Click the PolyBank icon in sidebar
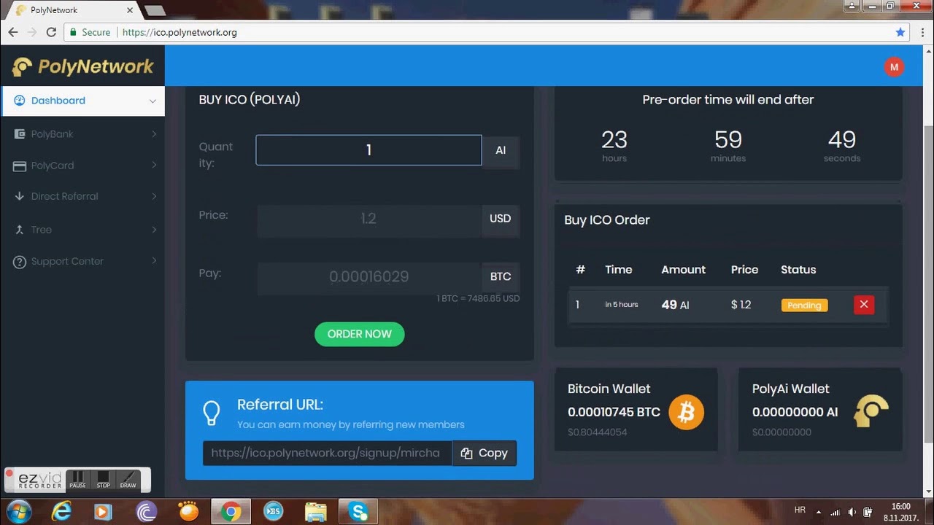 click(x=20, y=134)
